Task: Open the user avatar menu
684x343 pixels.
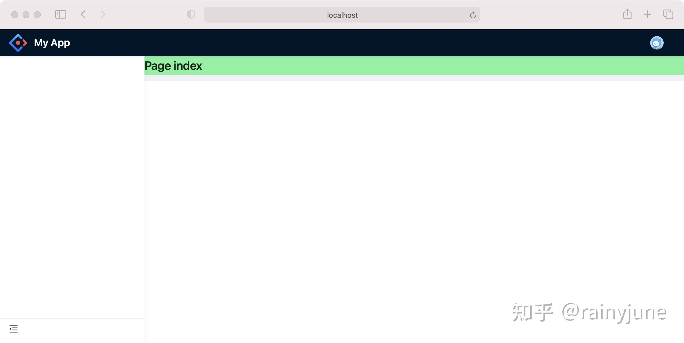Action: [x=657, y=43]
